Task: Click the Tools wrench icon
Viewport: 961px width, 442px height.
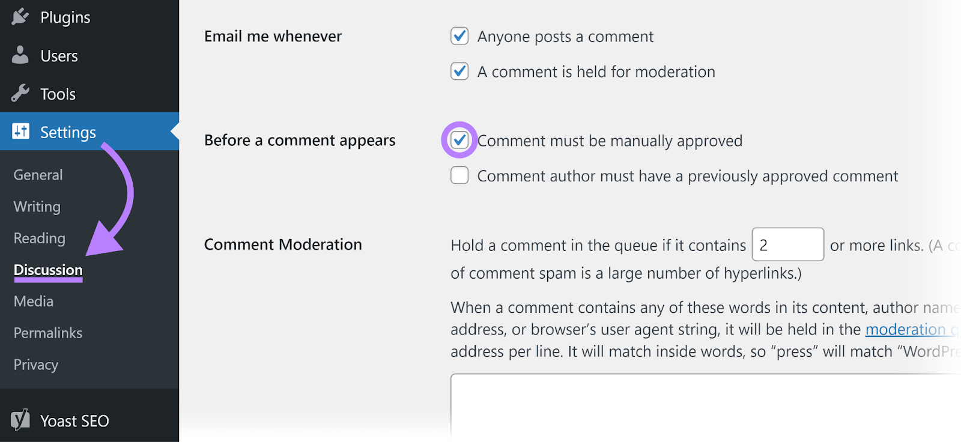Action: point(20,93)
